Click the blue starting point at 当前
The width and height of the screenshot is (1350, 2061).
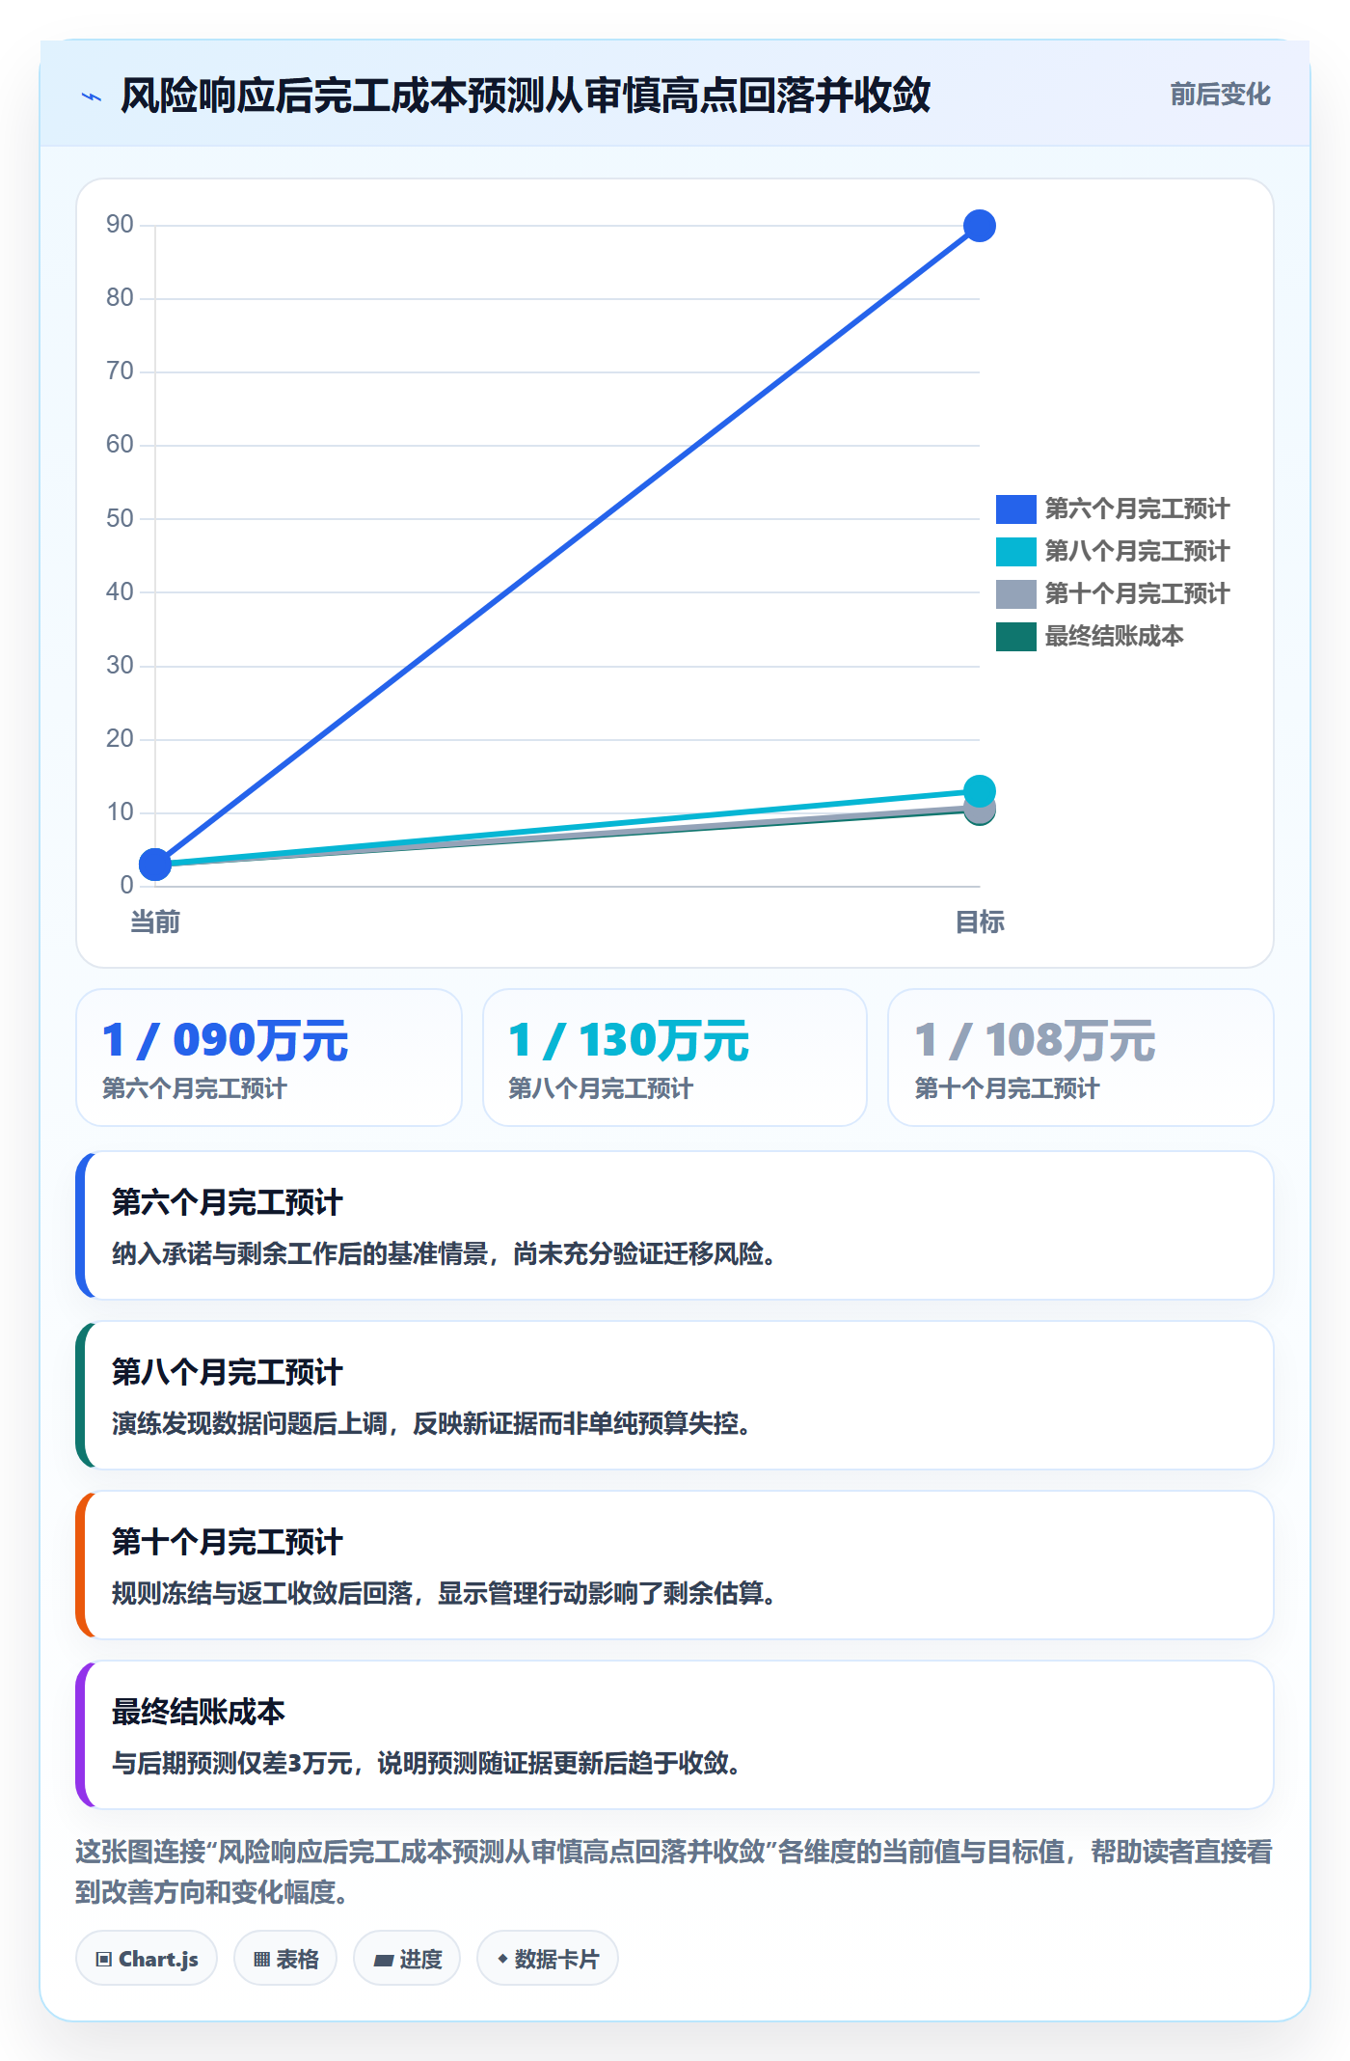[x=155, y=864]
